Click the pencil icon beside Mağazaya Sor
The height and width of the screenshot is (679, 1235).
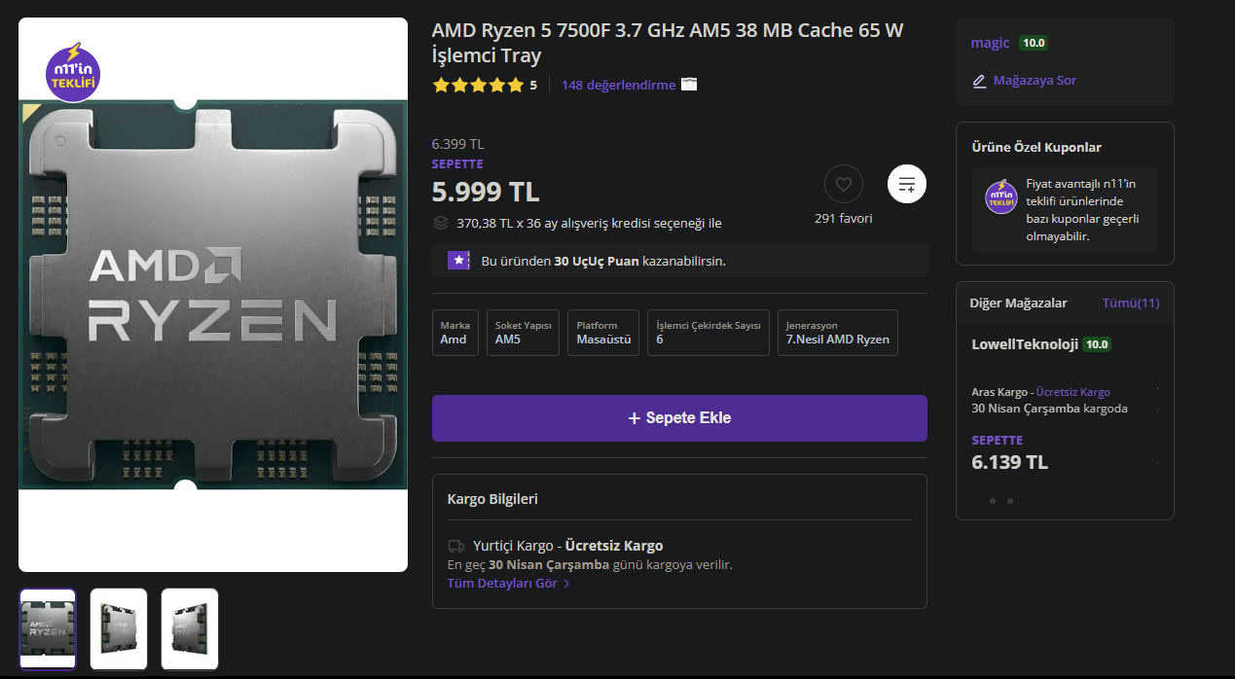tap(979, 81)
